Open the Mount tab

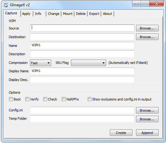(68, 14)
